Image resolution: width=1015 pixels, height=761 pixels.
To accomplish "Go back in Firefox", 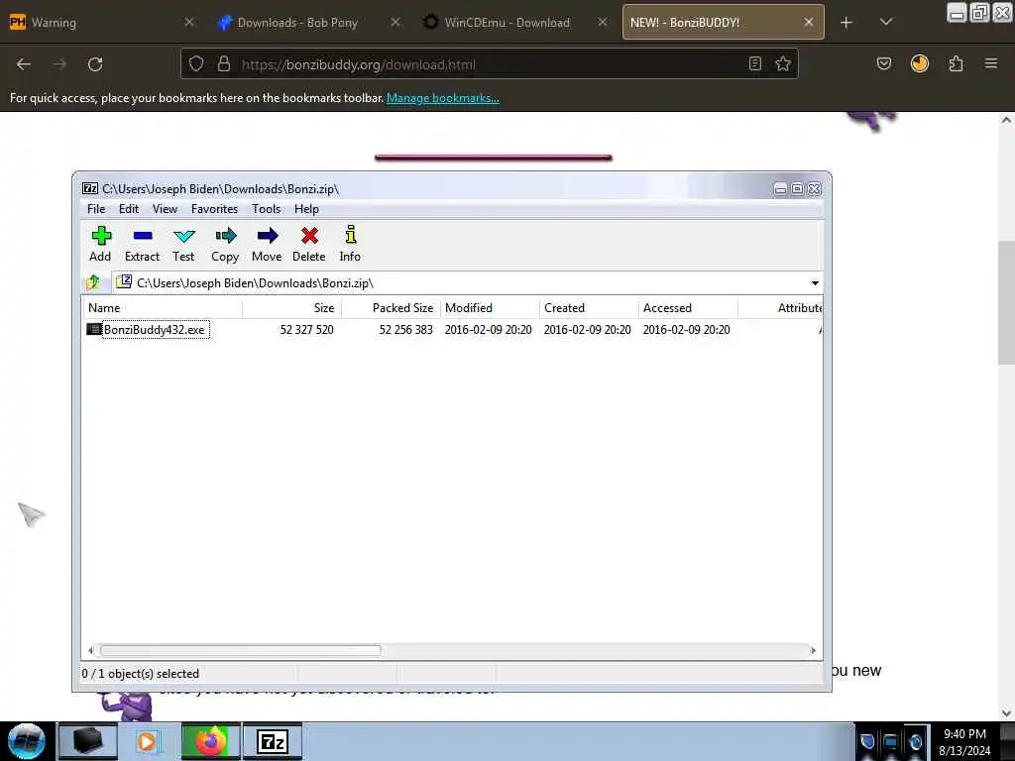I will click(24, 64).
